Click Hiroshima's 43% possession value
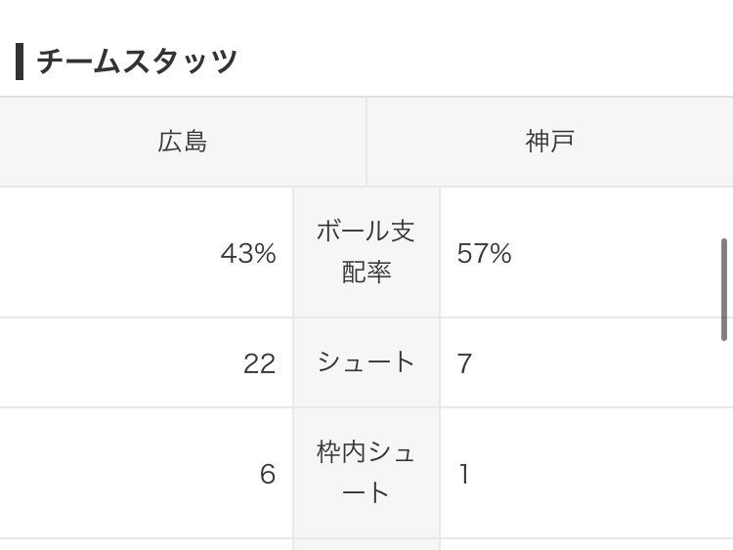 click(x=248, y=254)
